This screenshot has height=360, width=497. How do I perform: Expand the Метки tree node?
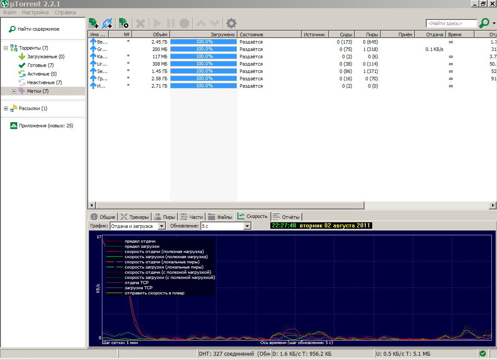point(14,91)
